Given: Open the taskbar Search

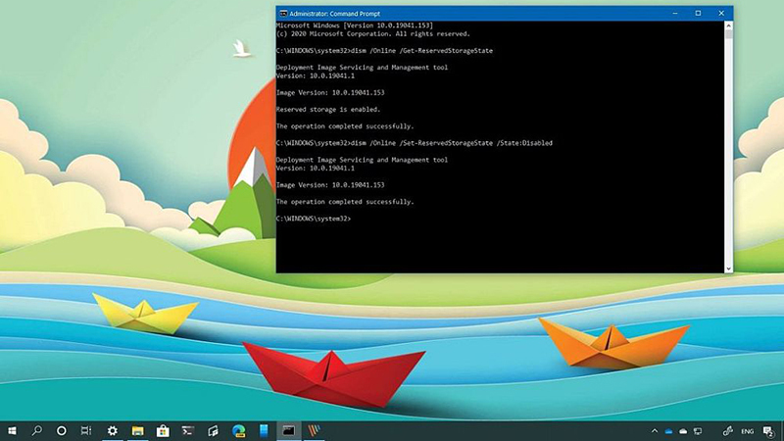Looking at the screenshot, I should pos(37,430).
